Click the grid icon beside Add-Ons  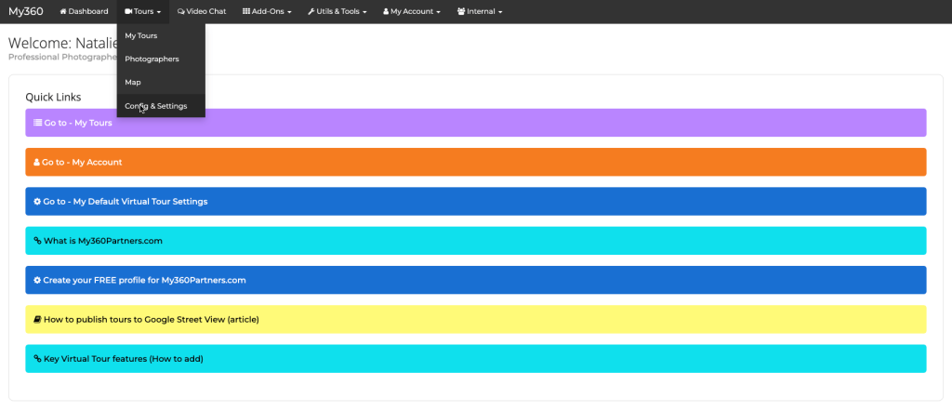[245, 11]
